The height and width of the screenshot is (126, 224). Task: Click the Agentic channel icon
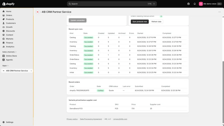4,60
